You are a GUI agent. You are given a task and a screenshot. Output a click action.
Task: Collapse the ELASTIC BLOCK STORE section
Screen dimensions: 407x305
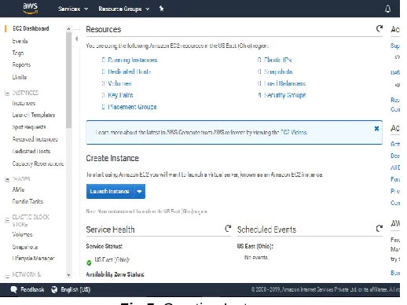tap(7, 220)
